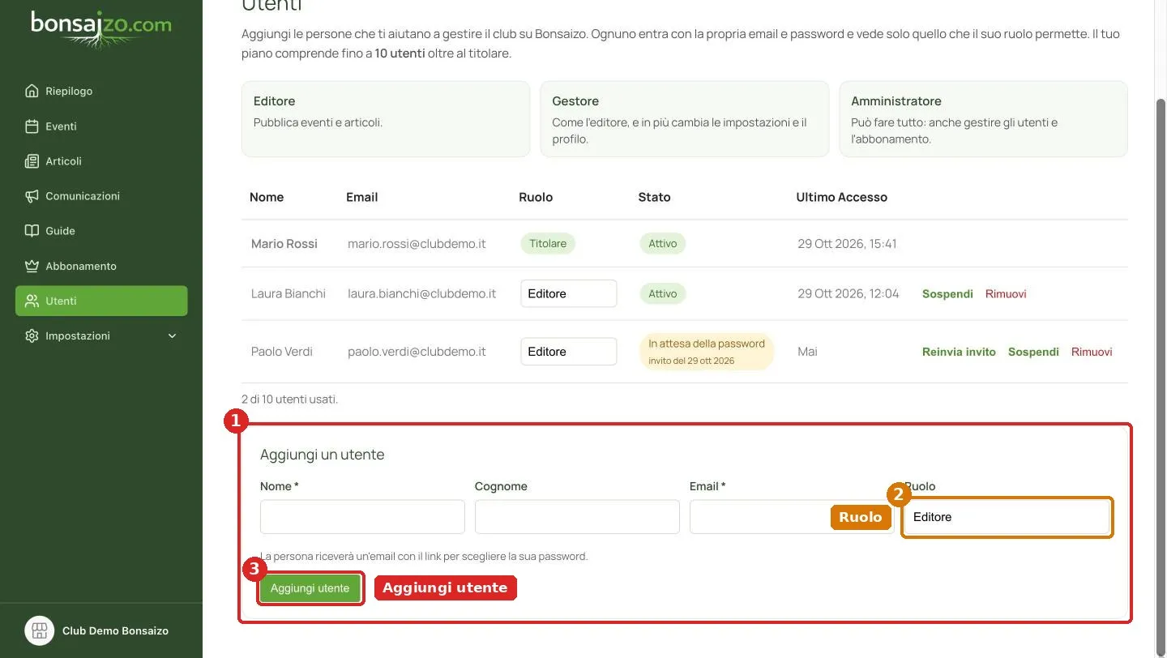Click the crown icon beside Abbonamento
This screenshot has width=1167, height=658.
pyautogui.click(x=32, y=266)
